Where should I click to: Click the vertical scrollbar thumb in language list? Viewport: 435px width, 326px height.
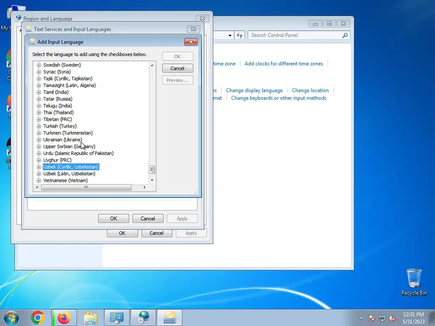click(152, 169)
